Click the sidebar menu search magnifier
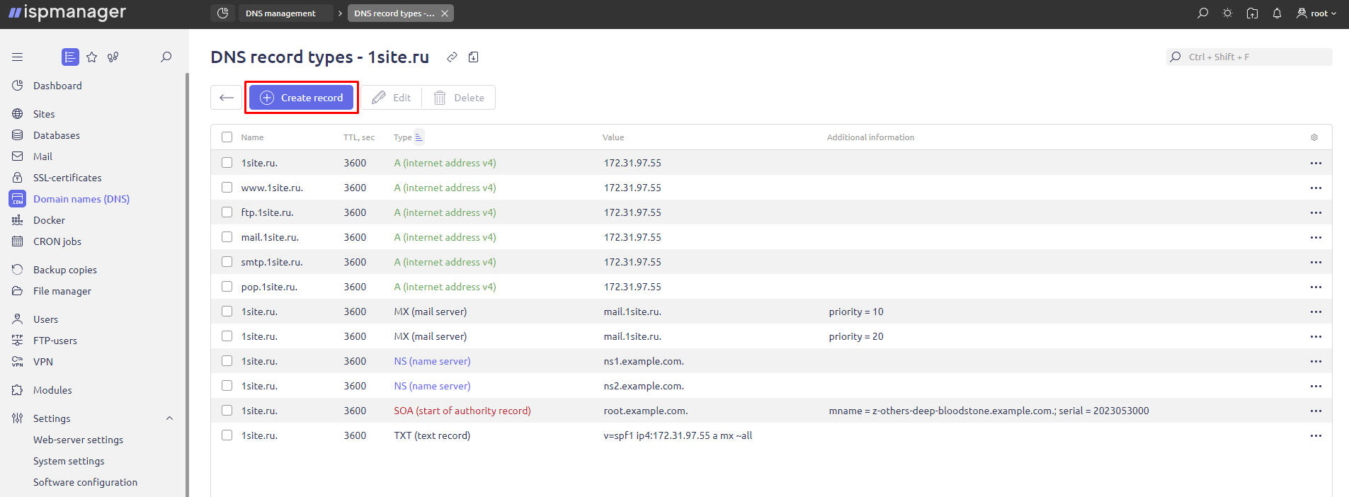 pyautogui.click(x=166, y=57)
